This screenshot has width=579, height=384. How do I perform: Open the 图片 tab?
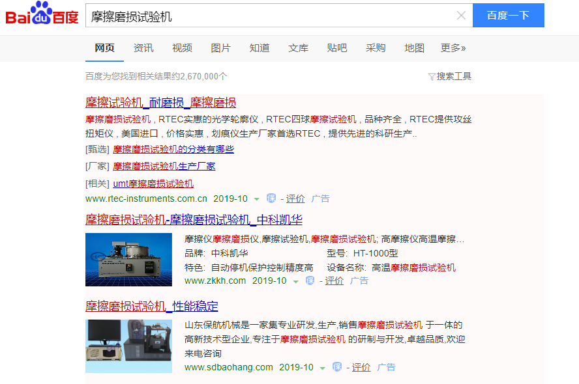click(221, 48)
